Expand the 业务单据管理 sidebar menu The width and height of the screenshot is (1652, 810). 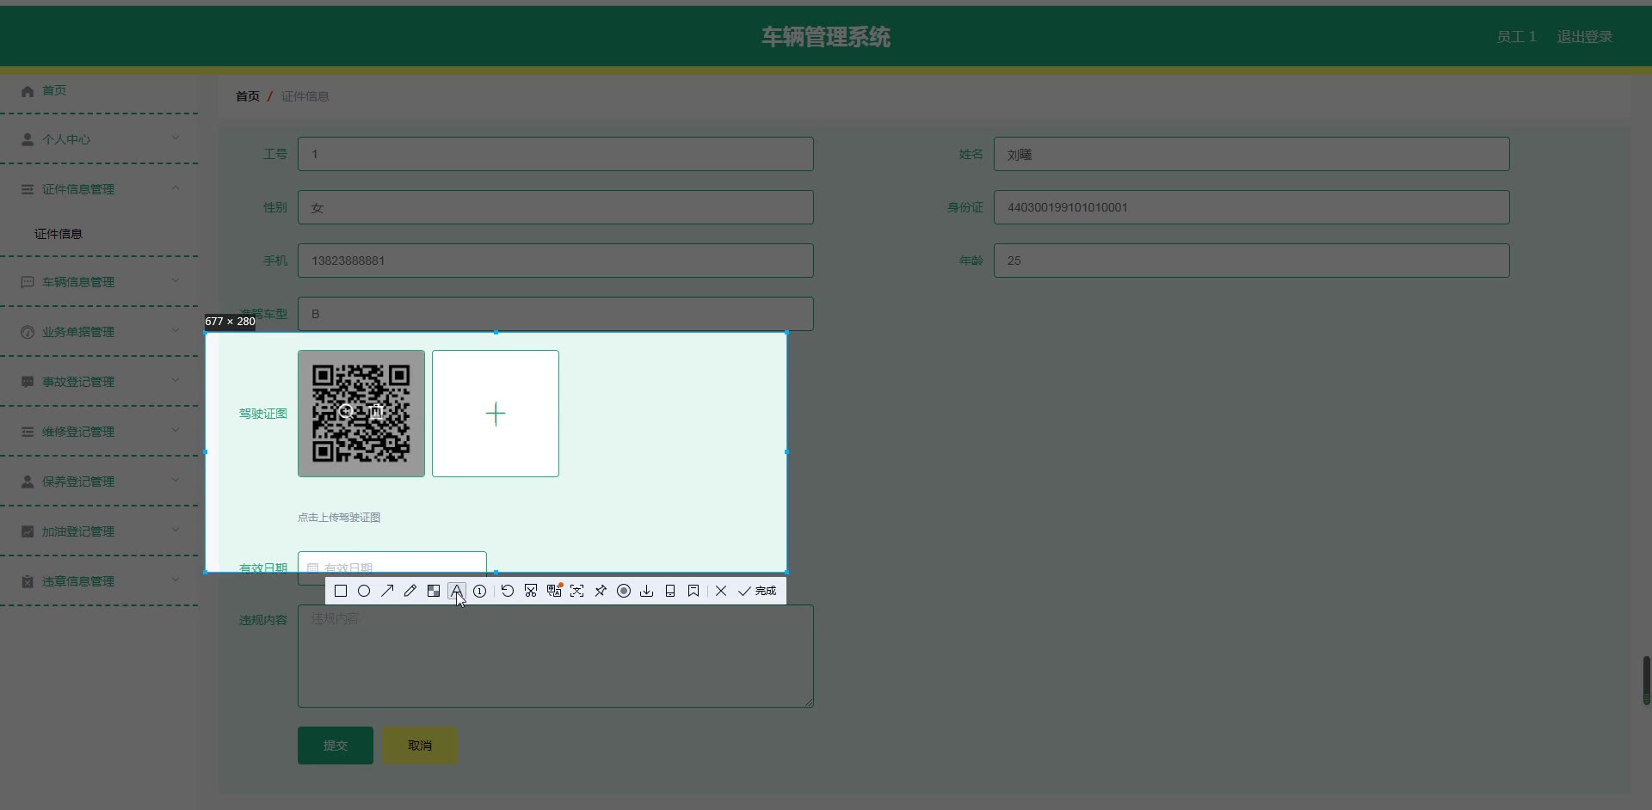99,332
